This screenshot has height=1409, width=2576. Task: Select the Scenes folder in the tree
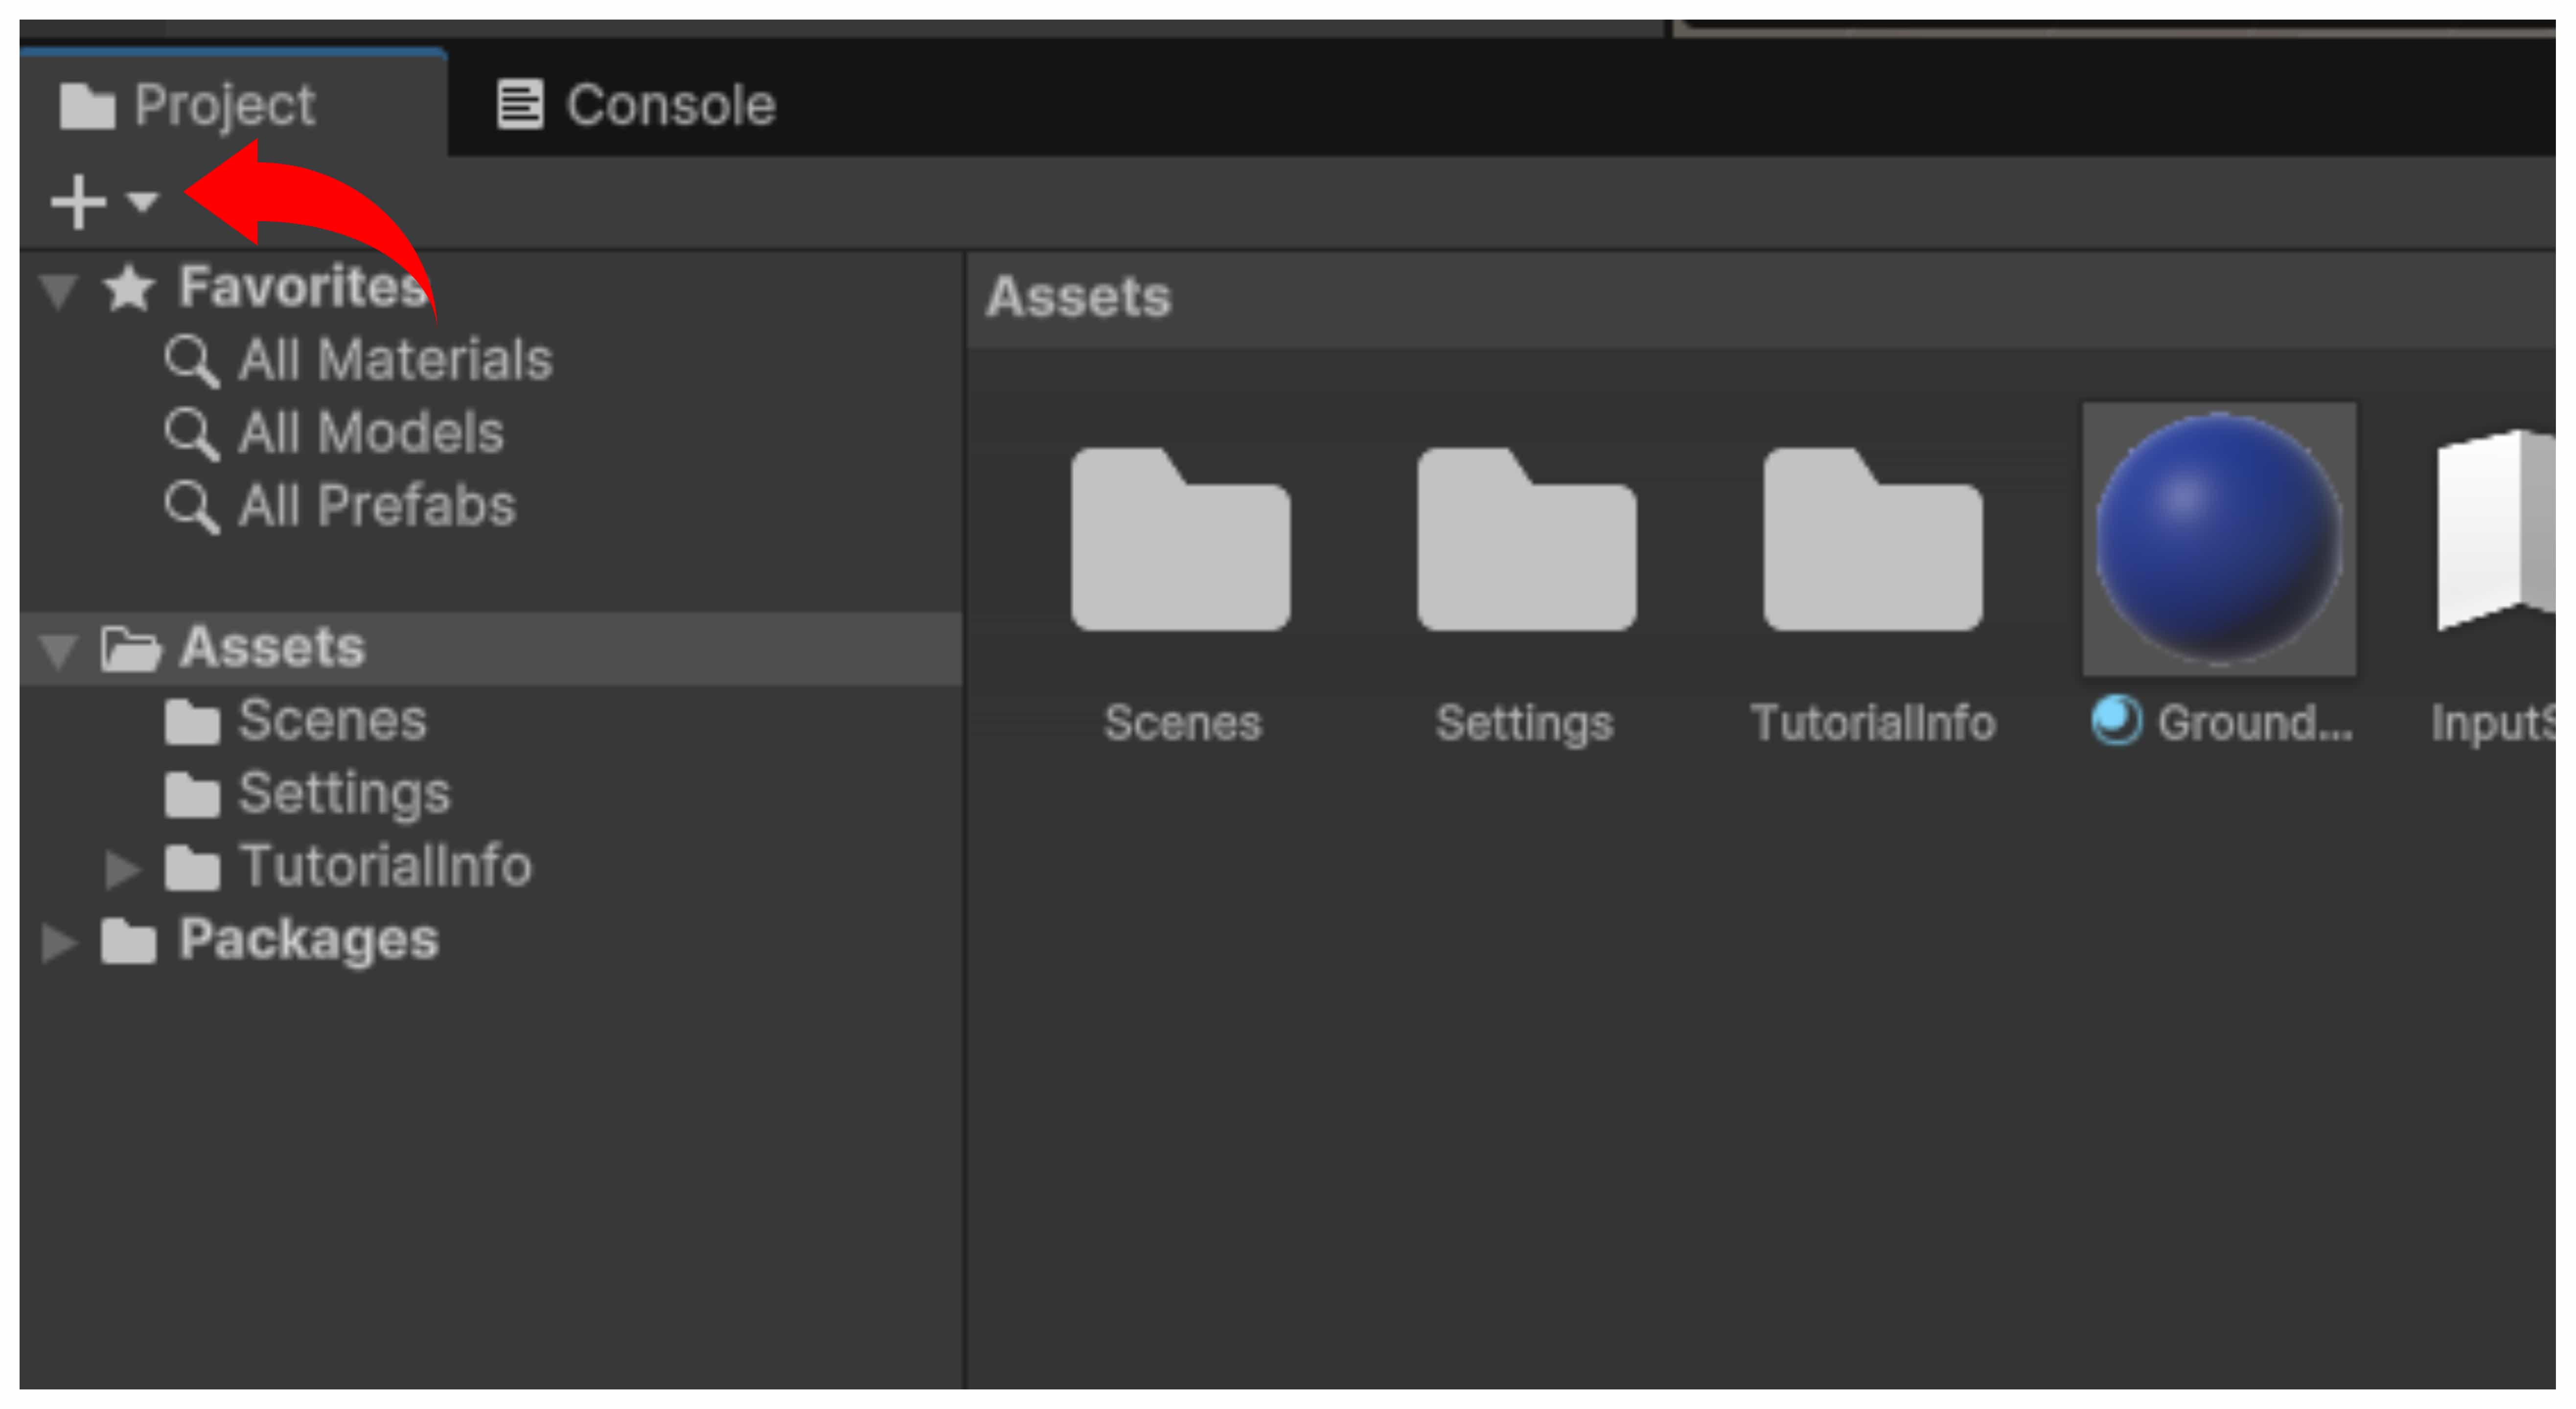click(x=331, y=721)
